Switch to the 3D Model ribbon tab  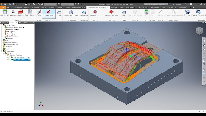(35, 7)
